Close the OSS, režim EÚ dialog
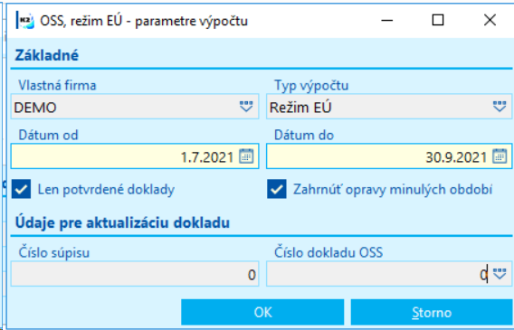This screenshot has height=330, width=514. pos(490,20)
